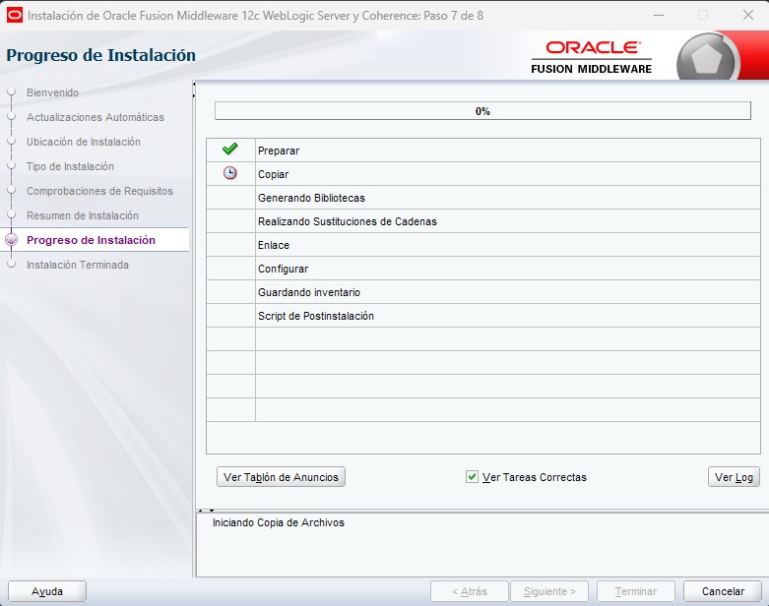This screenshot has width=769, height=606.
Task: Collapse the navigation pane using the splitter arrows
Action: click(194, 85)
